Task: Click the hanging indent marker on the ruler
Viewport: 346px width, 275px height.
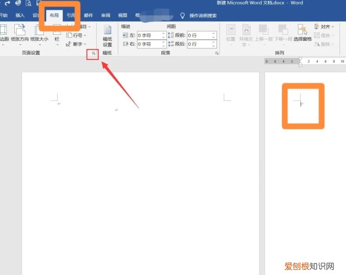Action: [300, 64]
